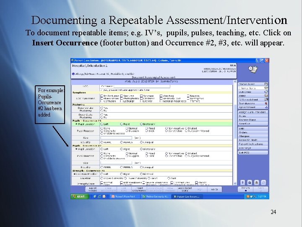Check the No Problems symptom box
302x227 pixels.
click(x=102, y=96)
